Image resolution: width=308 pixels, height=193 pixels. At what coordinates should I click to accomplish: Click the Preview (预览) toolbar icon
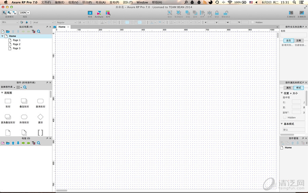[90, 13]
